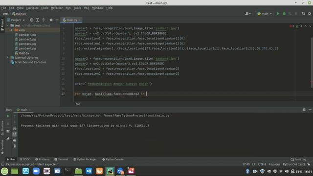
Task: Change the UTF-8 file encoding
Action: 262,164
